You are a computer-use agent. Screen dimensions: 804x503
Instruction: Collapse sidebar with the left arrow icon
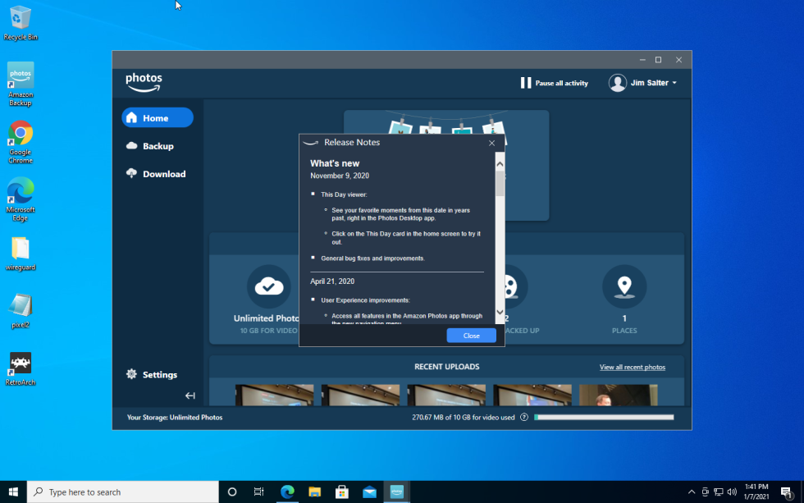point(190,396)
